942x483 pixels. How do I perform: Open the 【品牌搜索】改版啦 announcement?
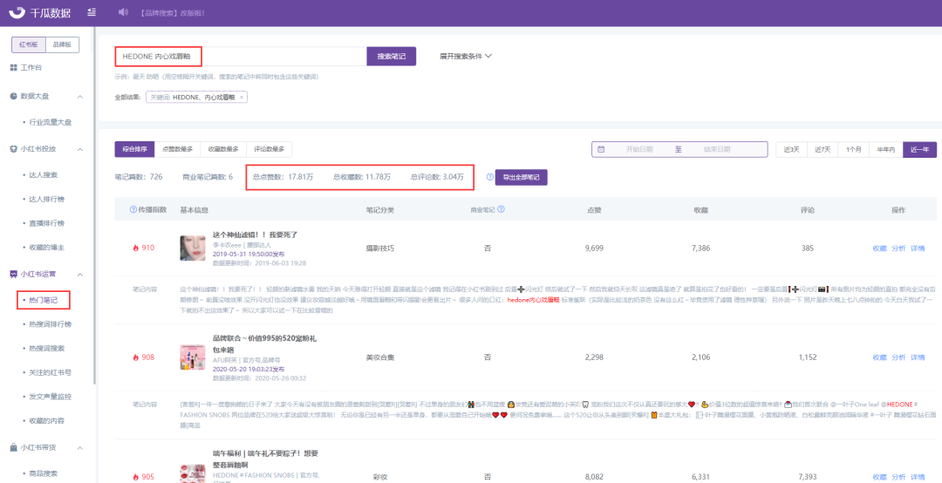(172, 12)
